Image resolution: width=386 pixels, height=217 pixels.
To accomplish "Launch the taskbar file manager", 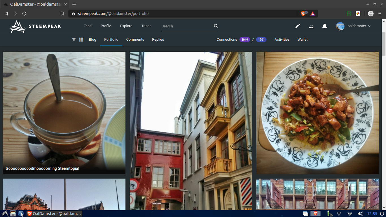I will click(13, 214).
